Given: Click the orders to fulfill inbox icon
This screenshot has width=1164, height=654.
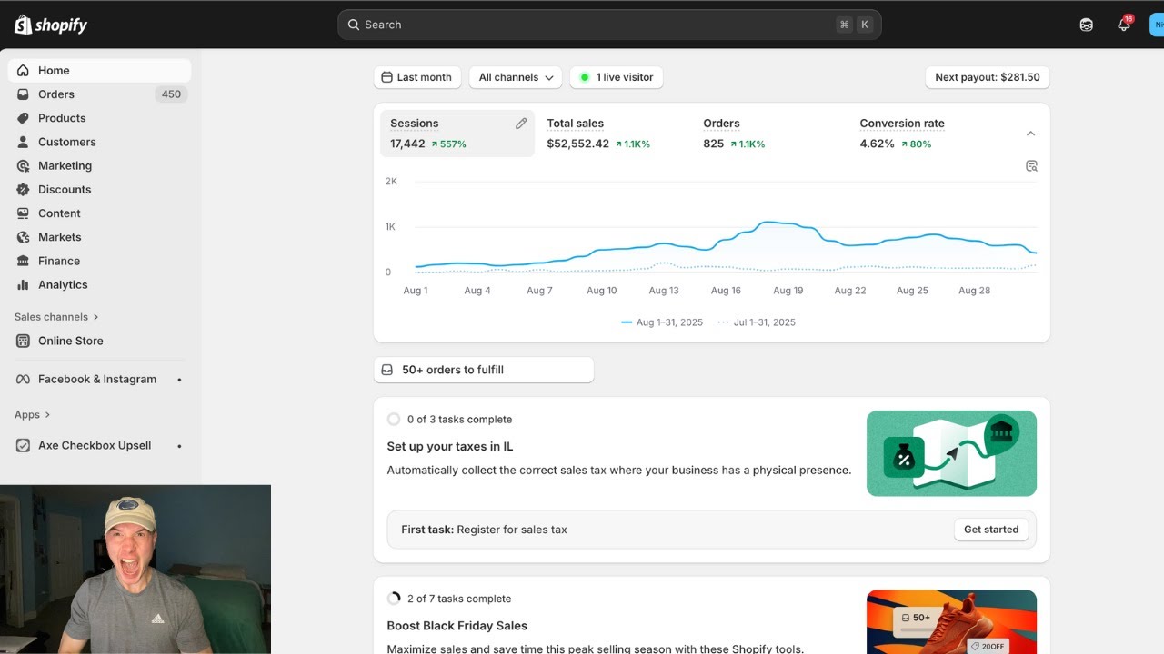Looking at the screenshot, I should [387, 370].
